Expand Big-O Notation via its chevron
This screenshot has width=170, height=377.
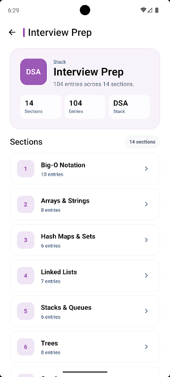click(146, 169)
